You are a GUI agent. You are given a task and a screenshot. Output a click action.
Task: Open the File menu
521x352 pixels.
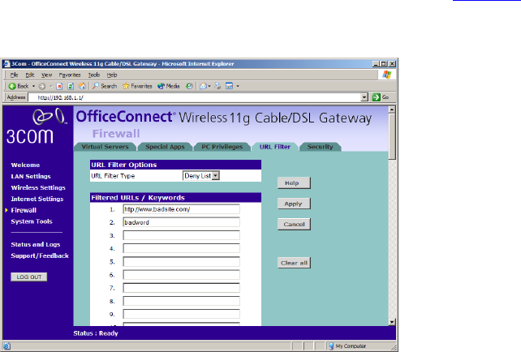14,75
